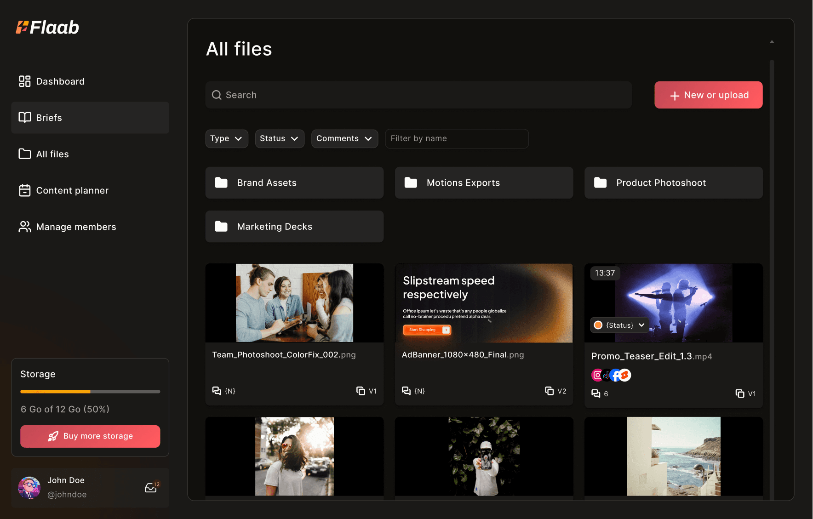Screen dimensions: 813x519
Task: Click the Content planner calendar icon
Action: (x=25, y=190)
